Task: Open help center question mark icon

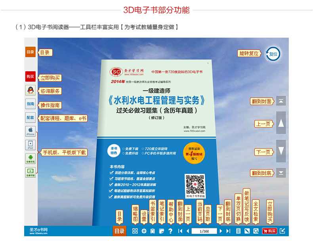Action: 170,231
